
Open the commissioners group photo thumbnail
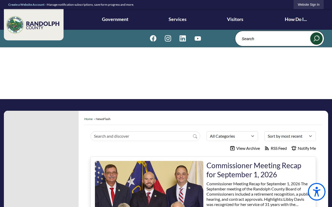click(149, 184)
